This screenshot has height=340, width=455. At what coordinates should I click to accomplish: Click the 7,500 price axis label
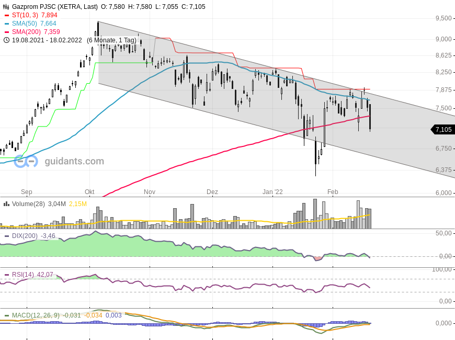click(443, 108)
